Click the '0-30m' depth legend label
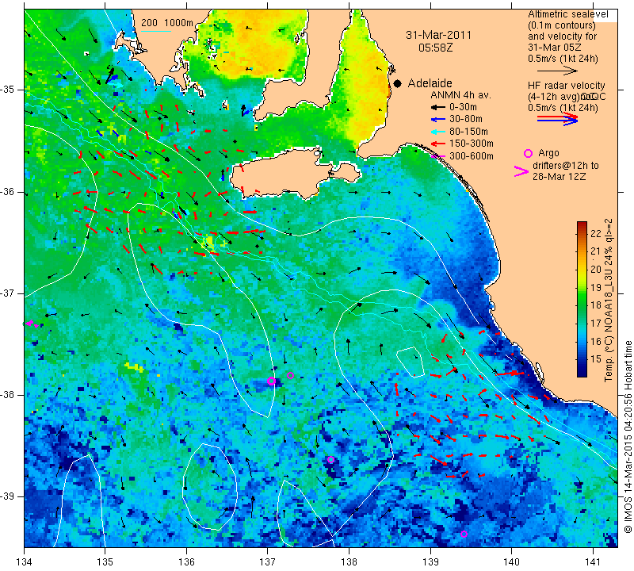Screen dimensions: 634x571 [464, 107]
